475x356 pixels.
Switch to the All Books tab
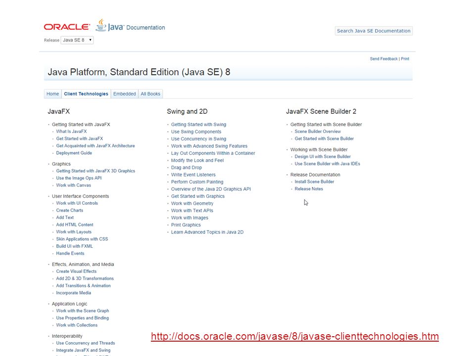click(x=150, y=94)
